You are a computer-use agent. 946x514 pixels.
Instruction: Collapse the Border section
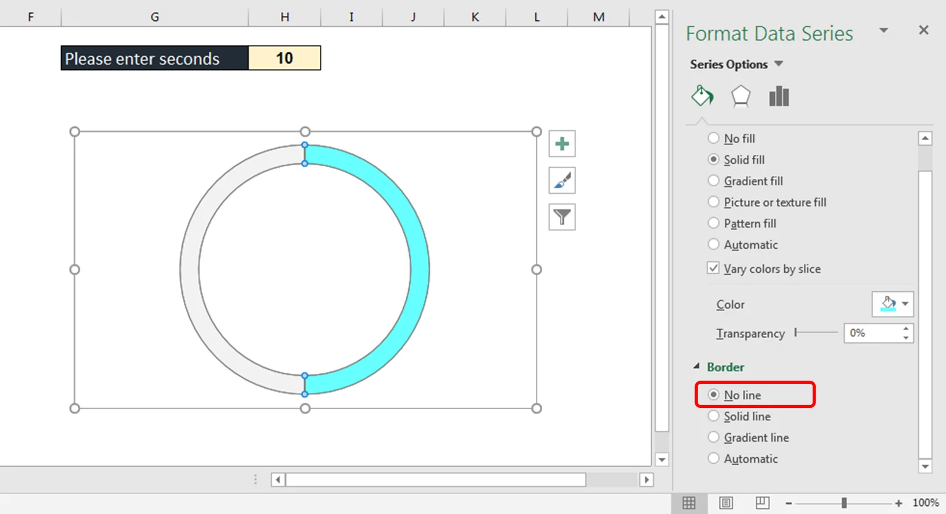click(697, 367)
